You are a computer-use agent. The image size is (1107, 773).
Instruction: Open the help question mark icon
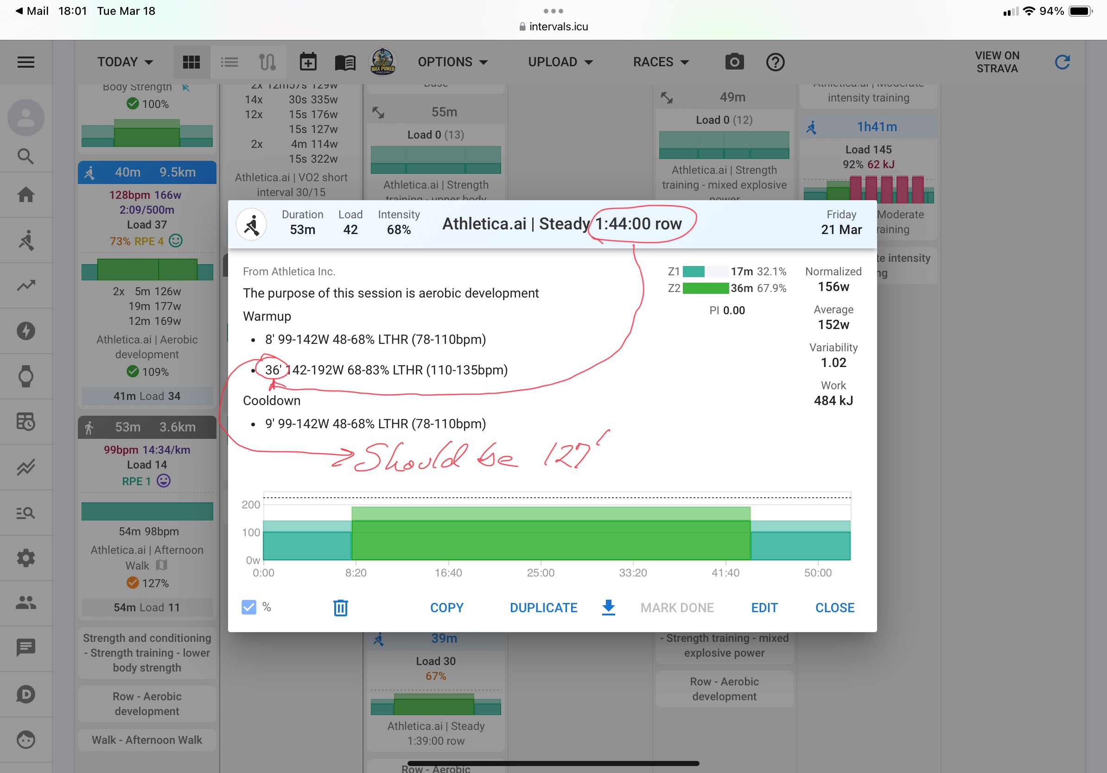[x=775, y=62]
